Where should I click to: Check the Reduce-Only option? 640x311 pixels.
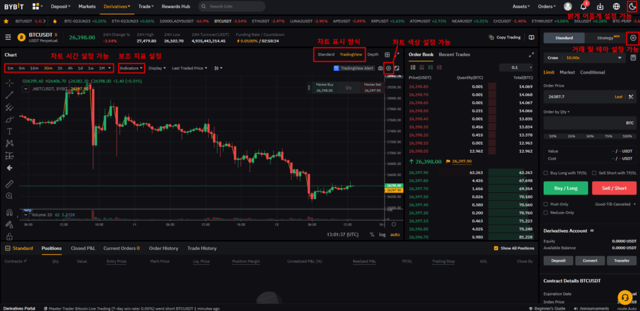tap(546, 213)
